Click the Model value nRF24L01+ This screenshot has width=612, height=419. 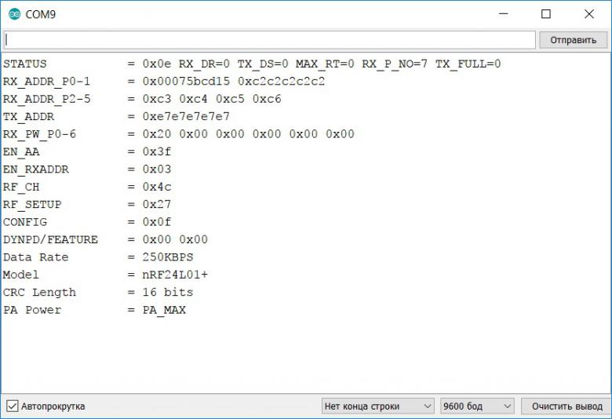175,275
